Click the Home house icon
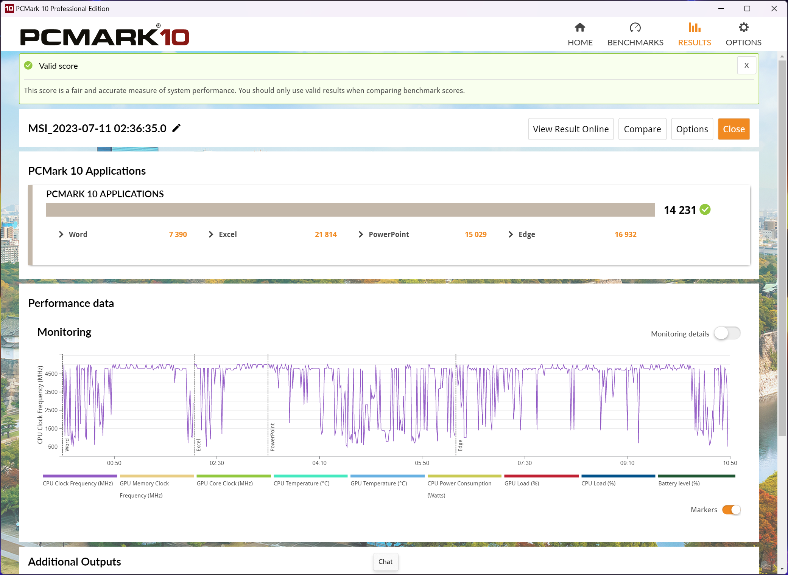The width and height of the screenshot is (788, 575). [580, 27]
